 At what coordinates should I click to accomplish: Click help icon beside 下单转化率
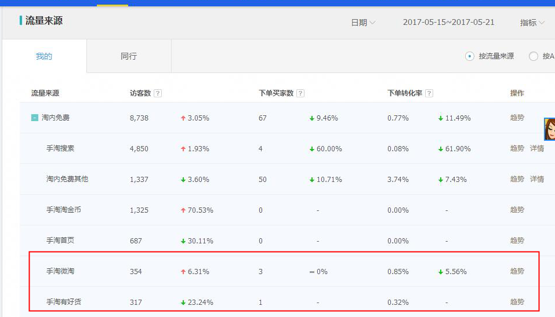(x=429, y=93)
